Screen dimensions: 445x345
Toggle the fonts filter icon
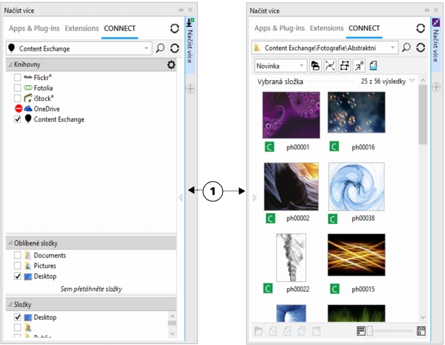pyautogui.click(x=359, y=66)
